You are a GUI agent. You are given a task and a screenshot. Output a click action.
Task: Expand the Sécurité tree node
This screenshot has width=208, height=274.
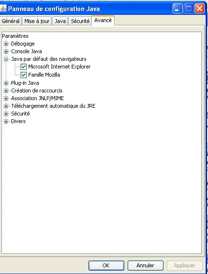(6, 114)
